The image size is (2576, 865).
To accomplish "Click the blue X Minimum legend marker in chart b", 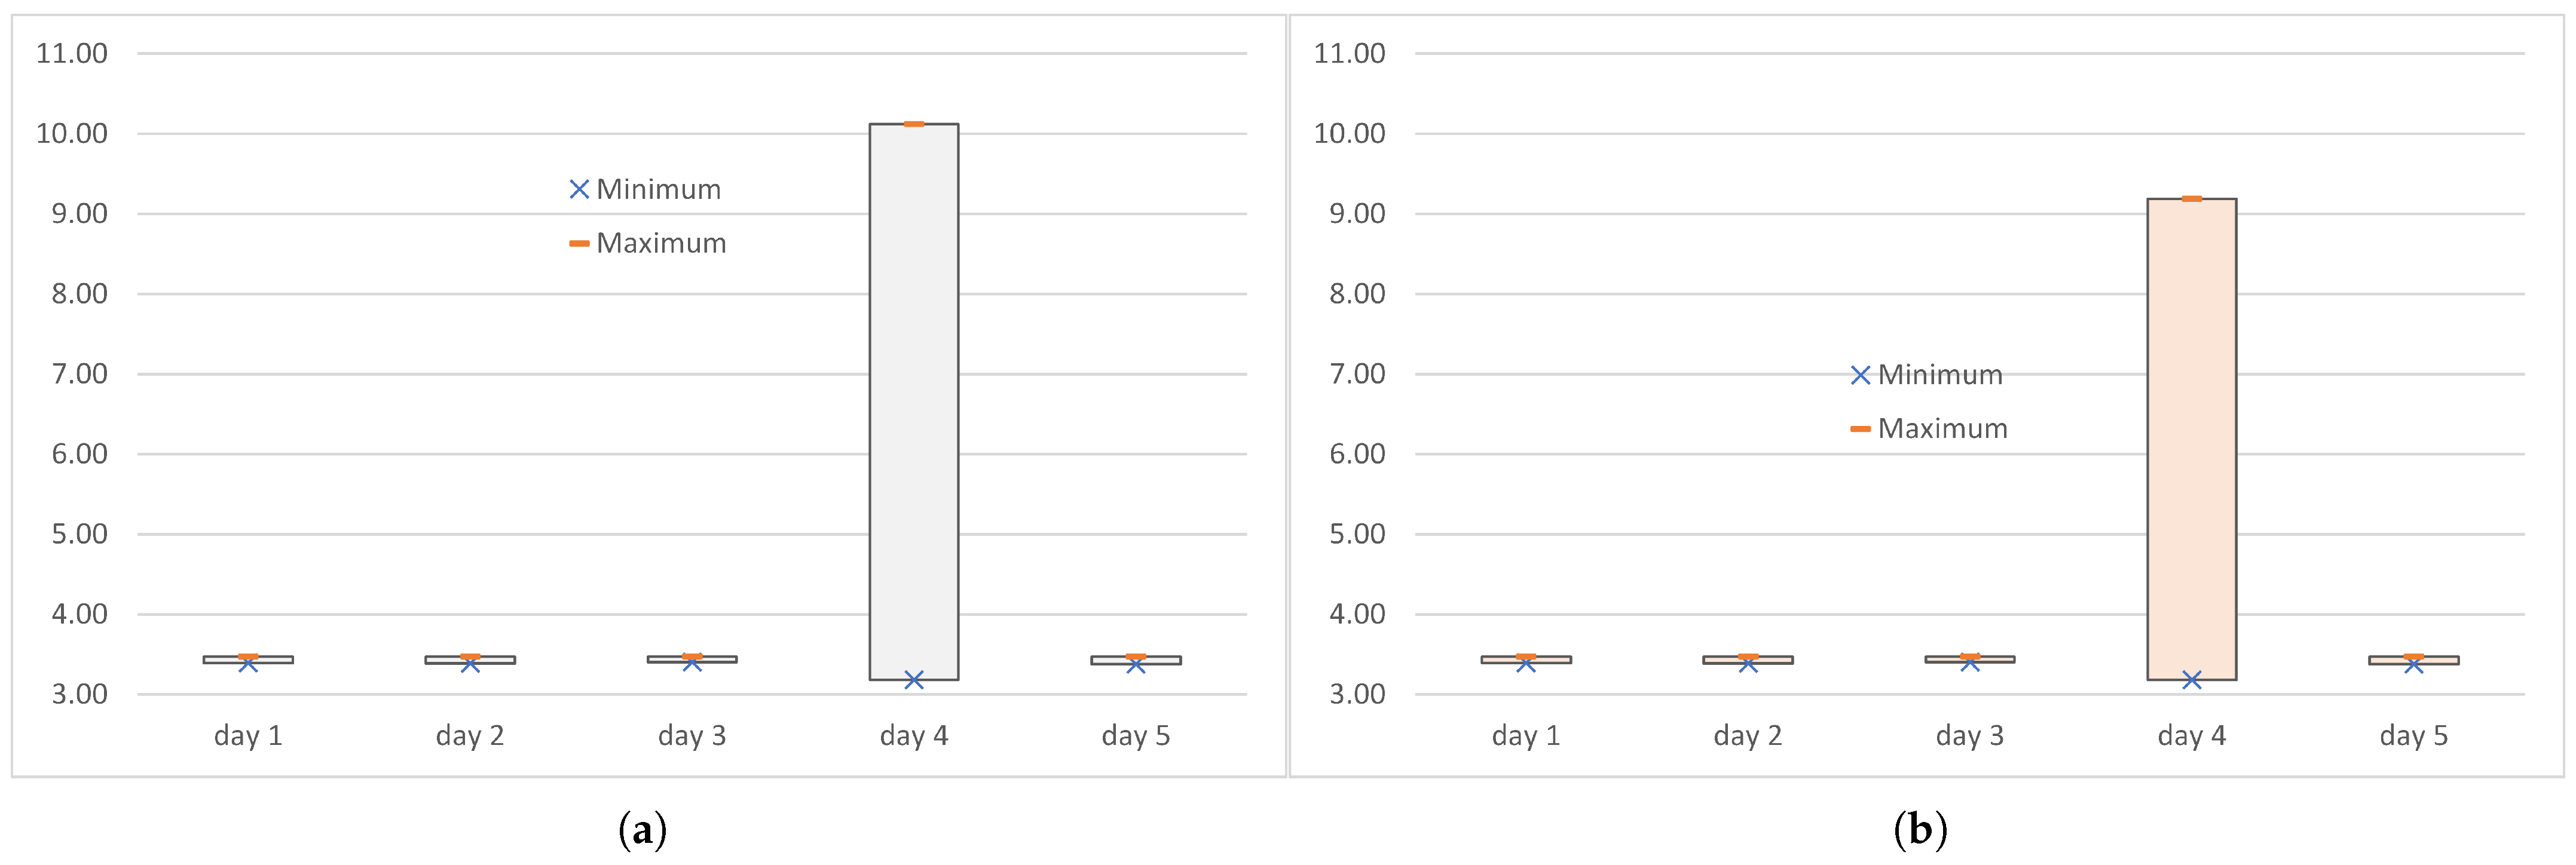I will point(1860,375).
